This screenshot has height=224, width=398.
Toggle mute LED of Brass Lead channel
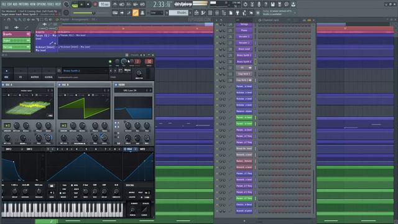click(217, 49)
